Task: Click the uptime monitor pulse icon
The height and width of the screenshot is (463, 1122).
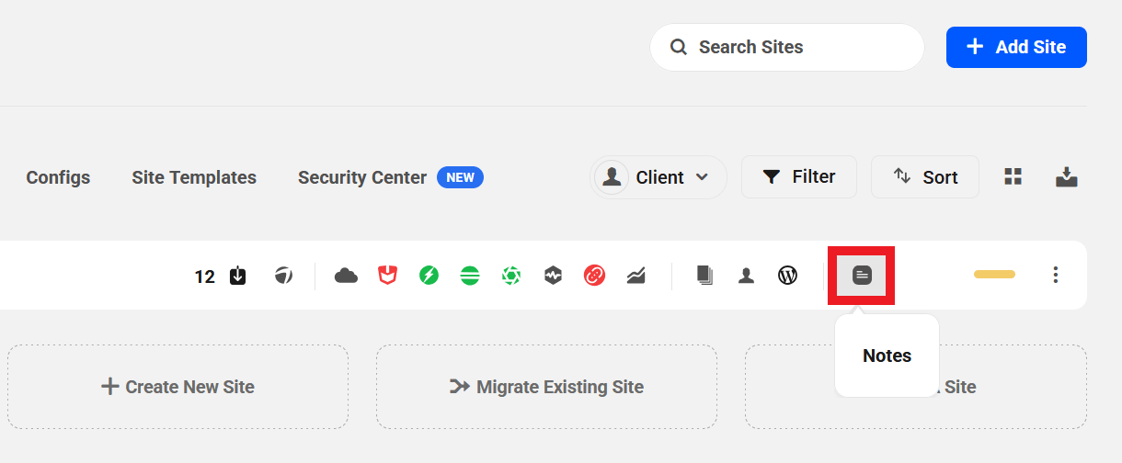Action: pyautogui.click(x=553, y=275)
